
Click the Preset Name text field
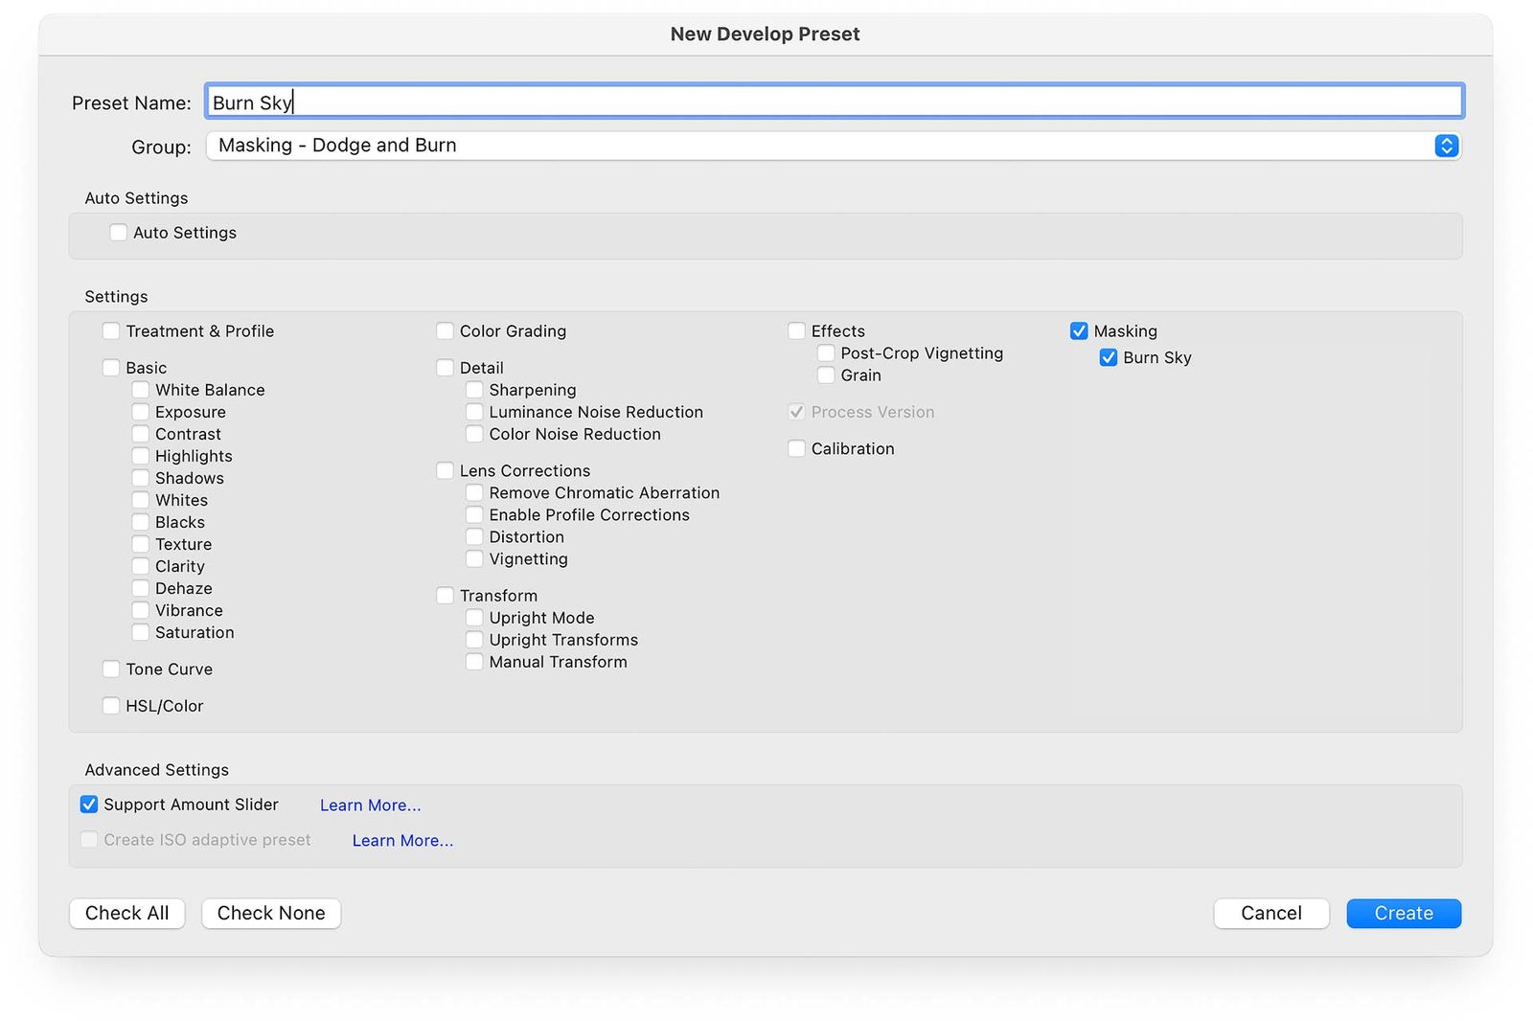click(833, 102)
